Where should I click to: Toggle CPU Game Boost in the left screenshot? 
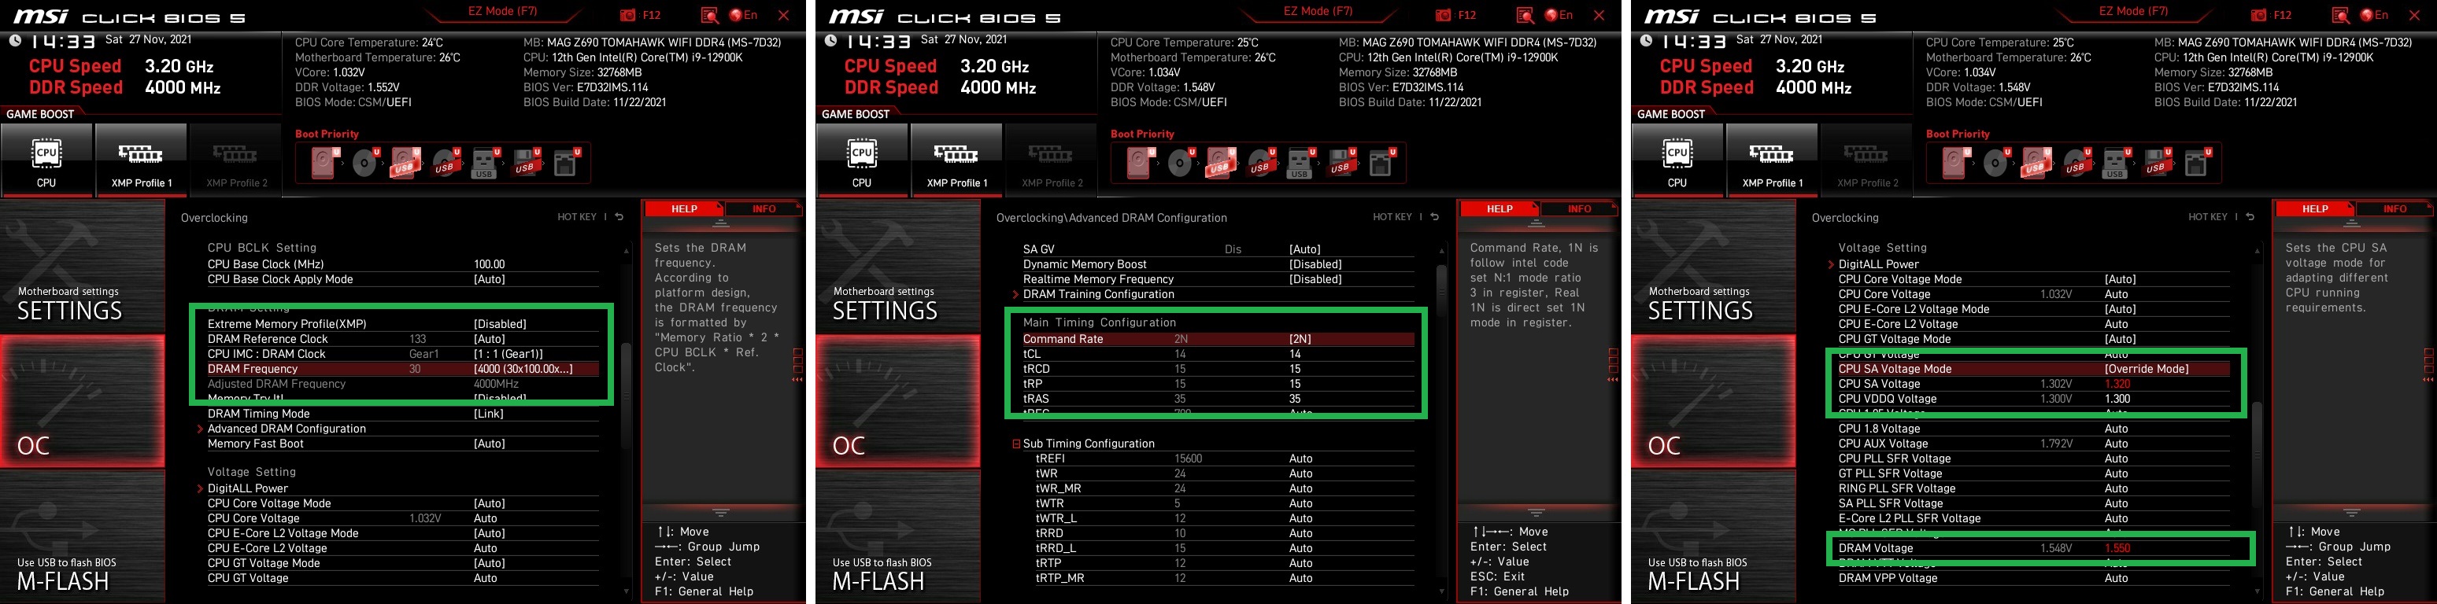point(46,159)
